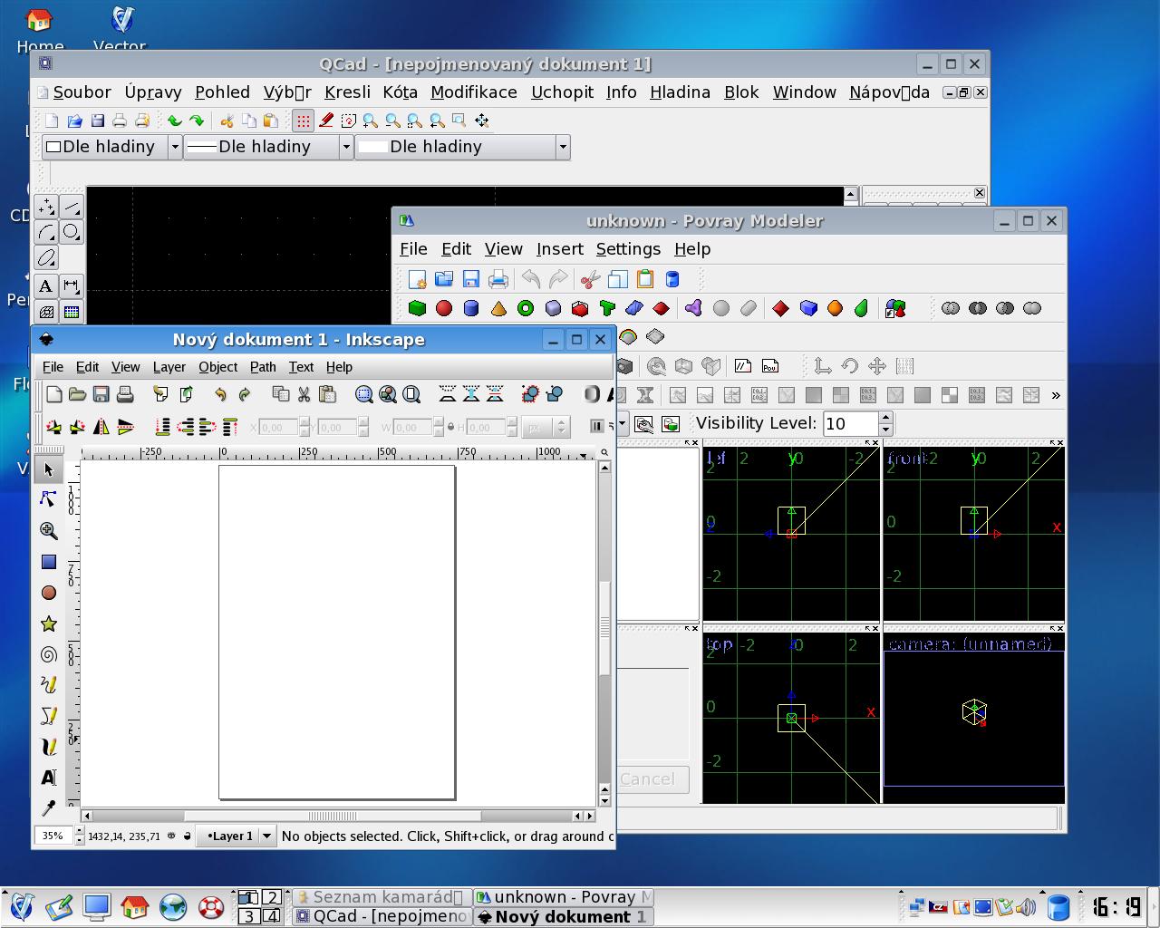
Task: Select the Inkscape rectangle tool
Action: click(49, 562)
